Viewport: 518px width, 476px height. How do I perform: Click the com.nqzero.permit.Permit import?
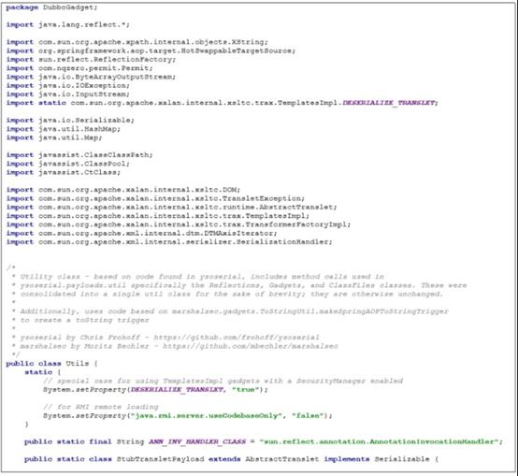click(79, 68)
